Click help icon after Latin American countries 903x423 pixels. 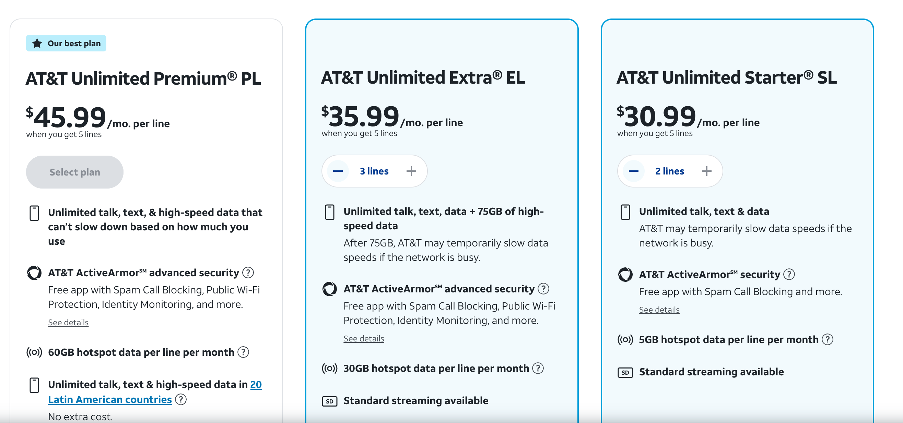point(181,399)
